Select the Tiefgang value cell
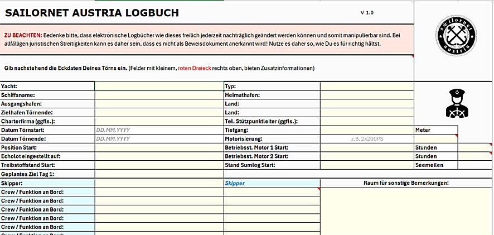 coord(366,130)
